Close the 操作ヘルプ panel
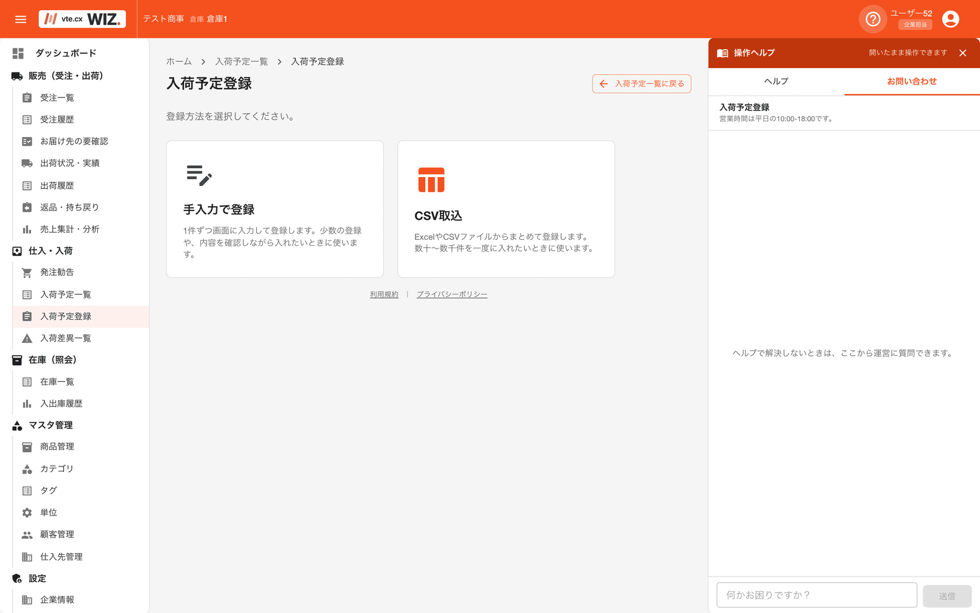The height and width of the screenshot is (613, 980). point(963,53)
